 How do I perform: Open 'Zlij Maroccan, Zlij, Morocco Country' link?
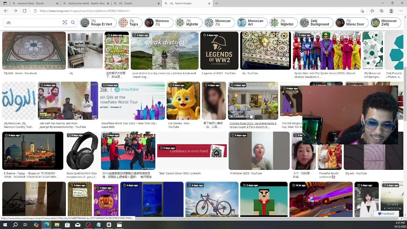18,125
